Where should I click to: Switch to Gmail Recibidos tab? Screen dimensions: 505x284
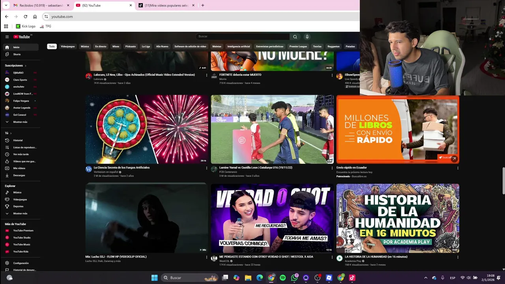[x=41, y=6]
